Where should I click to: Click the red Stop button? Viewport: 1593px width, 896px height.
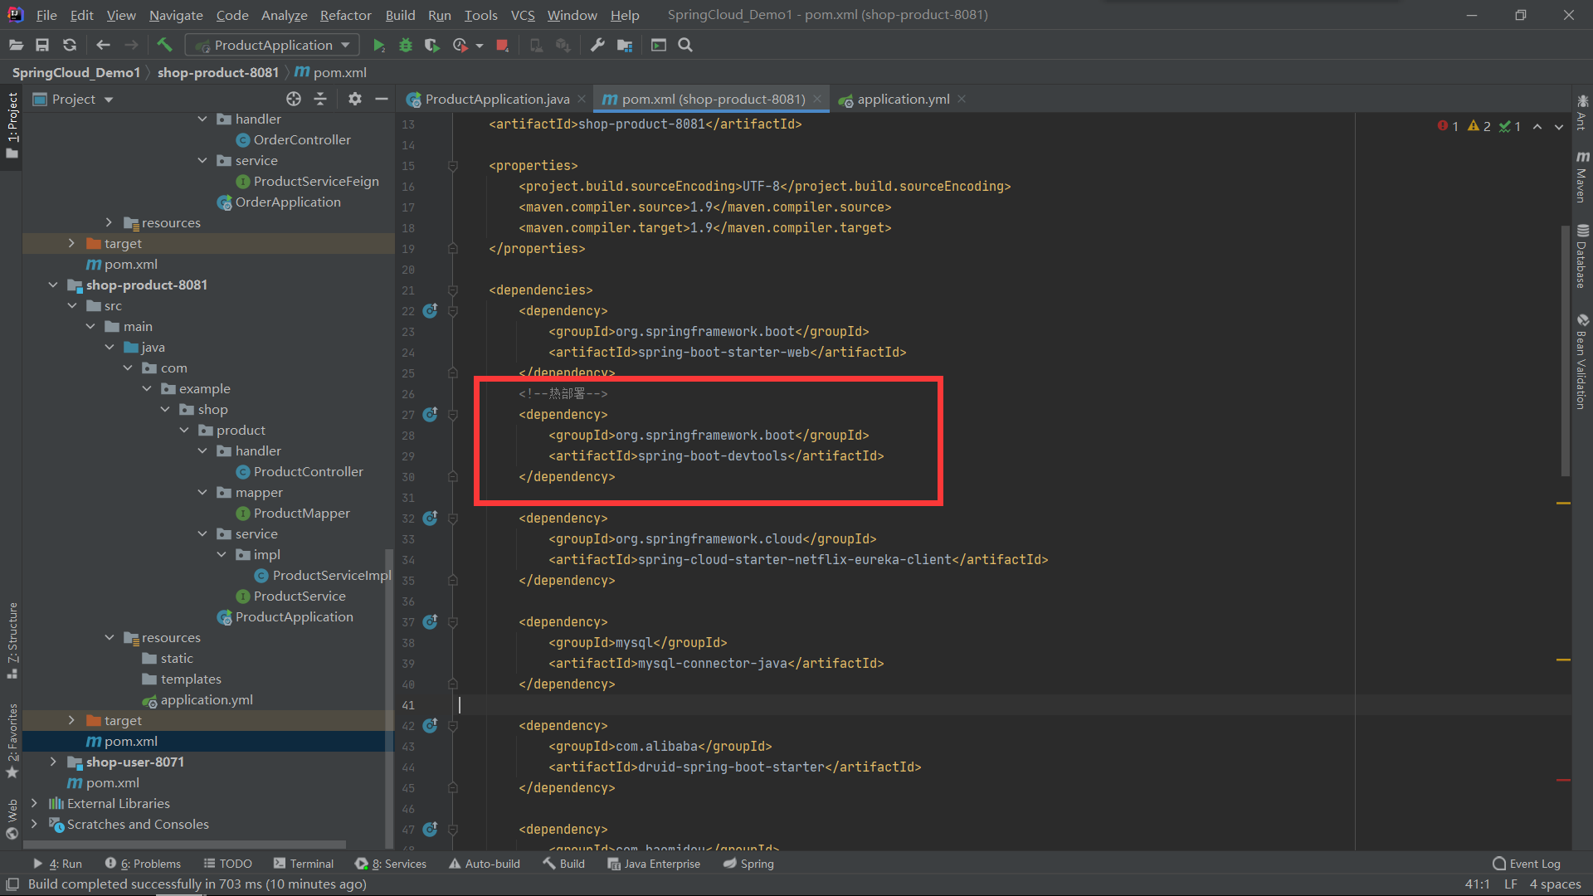[502, 46]
